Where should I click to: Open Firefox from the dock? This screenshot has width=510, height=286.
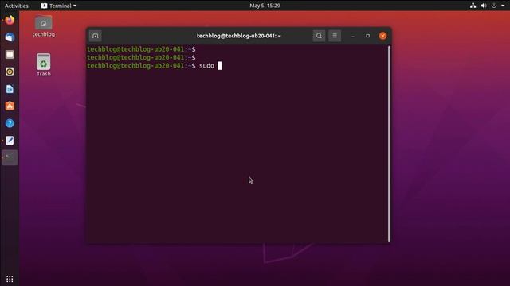coord(10,20)
